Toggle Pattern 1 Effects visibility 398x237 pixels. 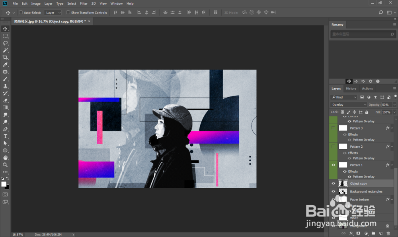345,171
